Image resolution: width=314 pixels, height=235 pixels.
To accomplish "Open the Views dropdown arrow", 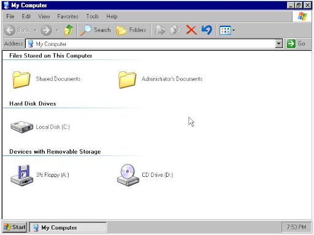I will tap(234, 30).
